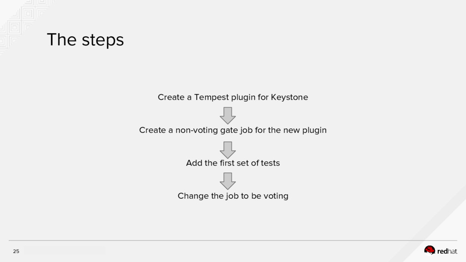Click the Create a Tempest plugin for Keystone text

click(233, 97)
